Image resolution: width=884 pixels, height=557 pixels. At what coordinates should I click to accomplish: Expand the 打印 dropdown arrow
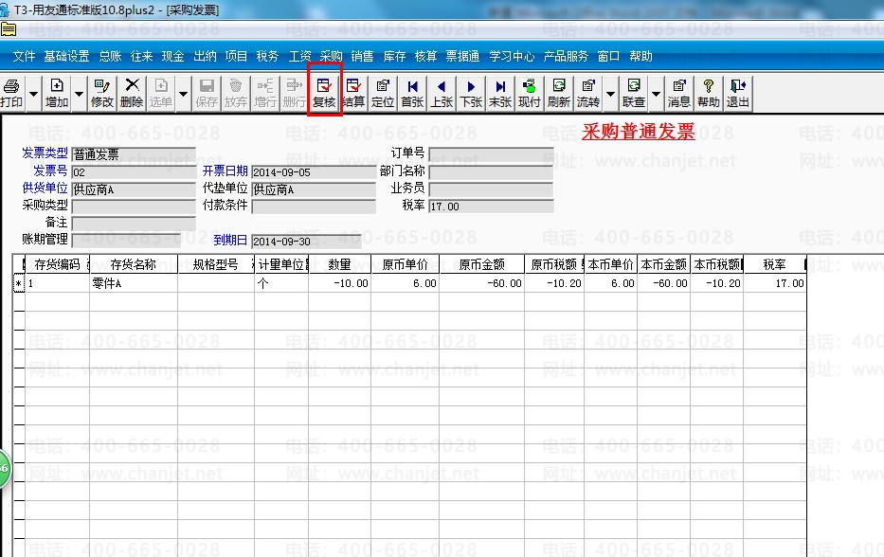click(x=34, y=94)
